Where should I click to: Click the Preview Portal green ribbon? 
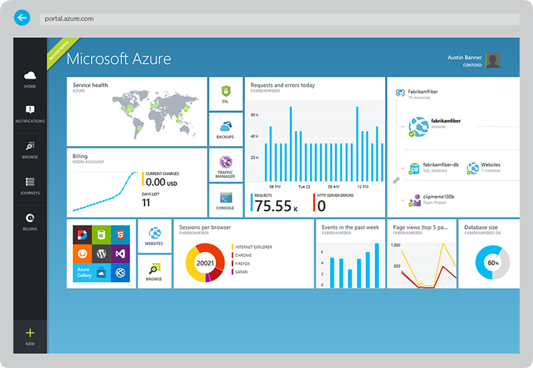[x=61, y=52]
